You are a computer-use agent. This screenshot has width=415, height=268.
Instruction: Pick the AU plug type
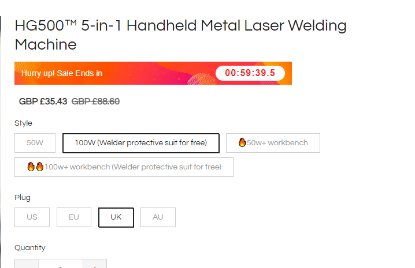pyautogui.click(x=158, y=217)
